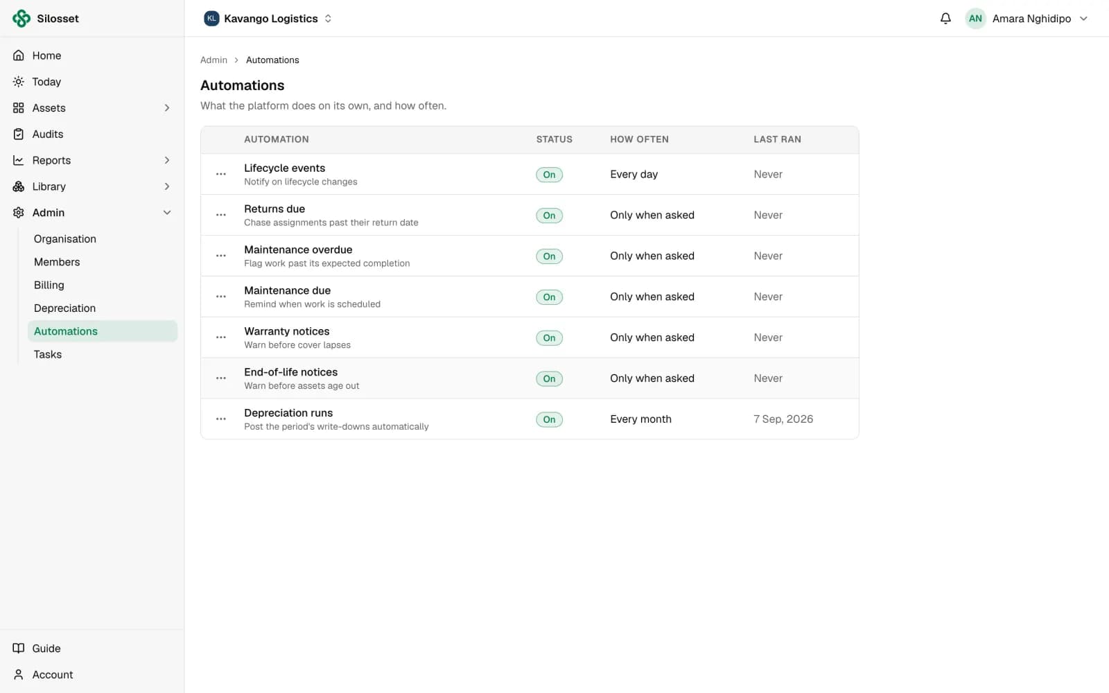Click the End-of-life notices row title
Image resolution: width=1109 pixels, height=693 pixels.
[290, 372]
